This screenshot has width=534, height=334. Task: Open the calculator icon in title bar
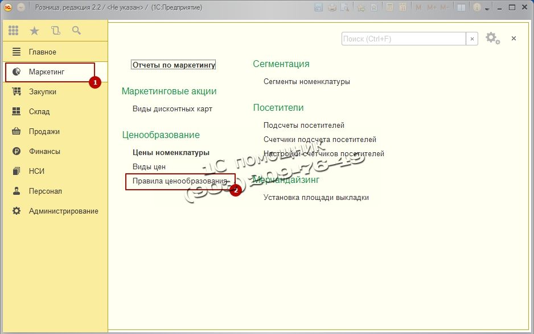coord(390,7)
